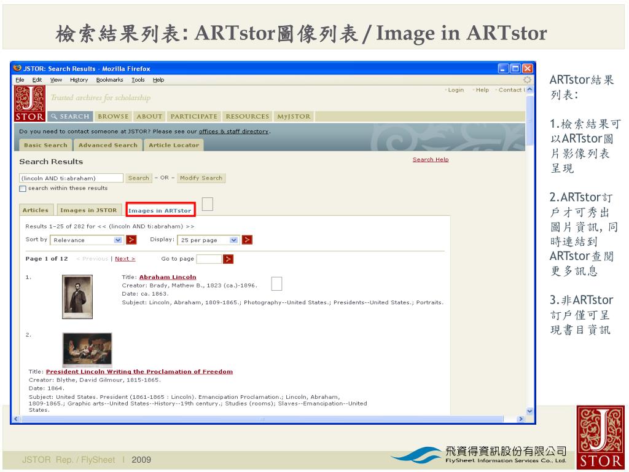Screen dimensions: 629x472
Task: Click the vertical scrollbar thumb
Action: pos(529,120)
